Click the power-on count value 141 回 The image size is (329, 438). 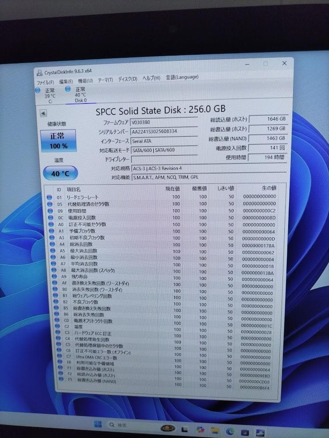267,148
